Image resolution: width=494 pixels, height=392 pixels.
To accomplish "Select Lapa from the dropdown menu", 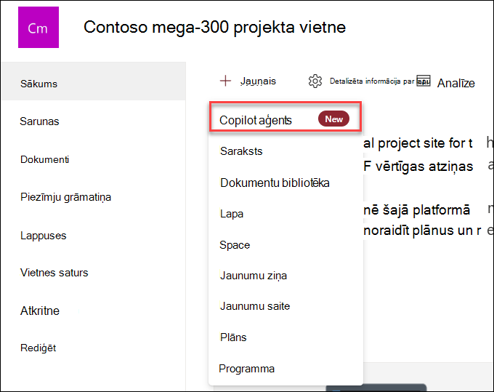I will 232,214.
